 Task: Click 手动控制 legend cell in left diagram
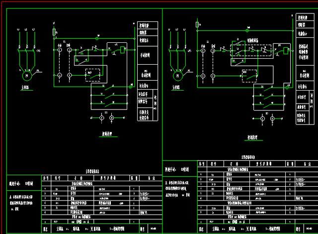(148, 55)
